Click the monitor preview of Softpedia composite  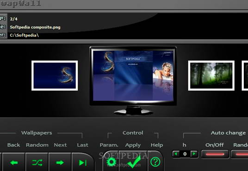[133, 76]
